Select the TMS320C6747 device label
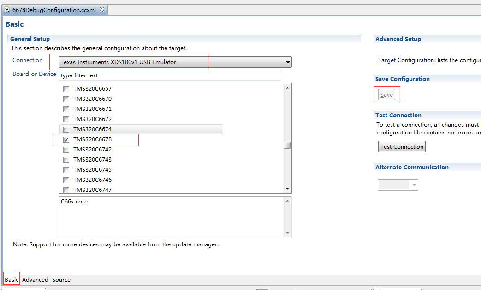 point(92,190)
